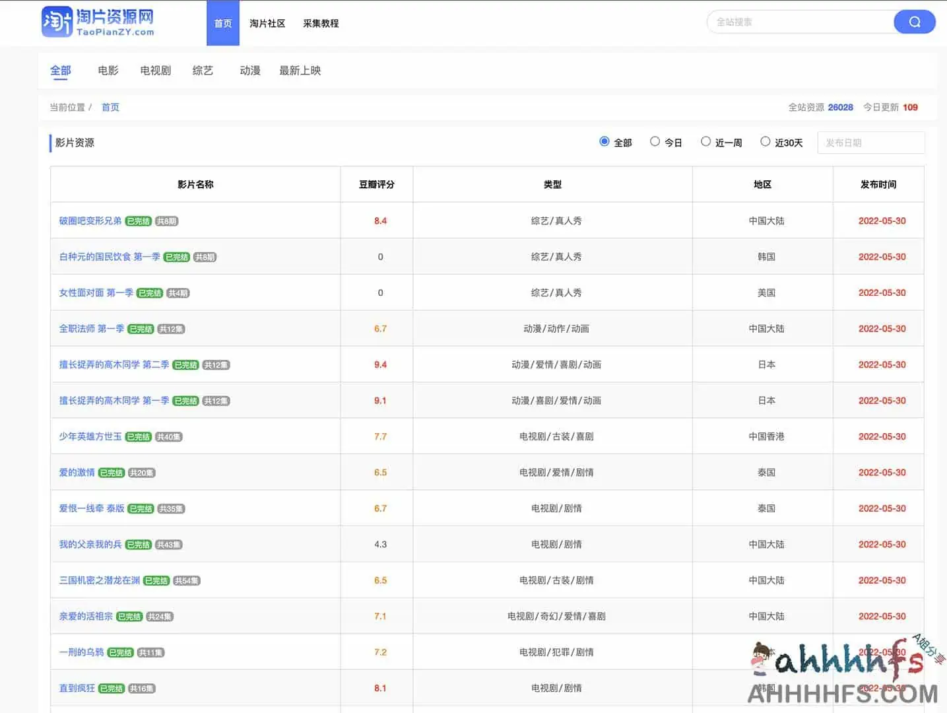Switch to the 最新上映 category tab
Viewport: 947px width, 713px height.
tap(300, 71)
